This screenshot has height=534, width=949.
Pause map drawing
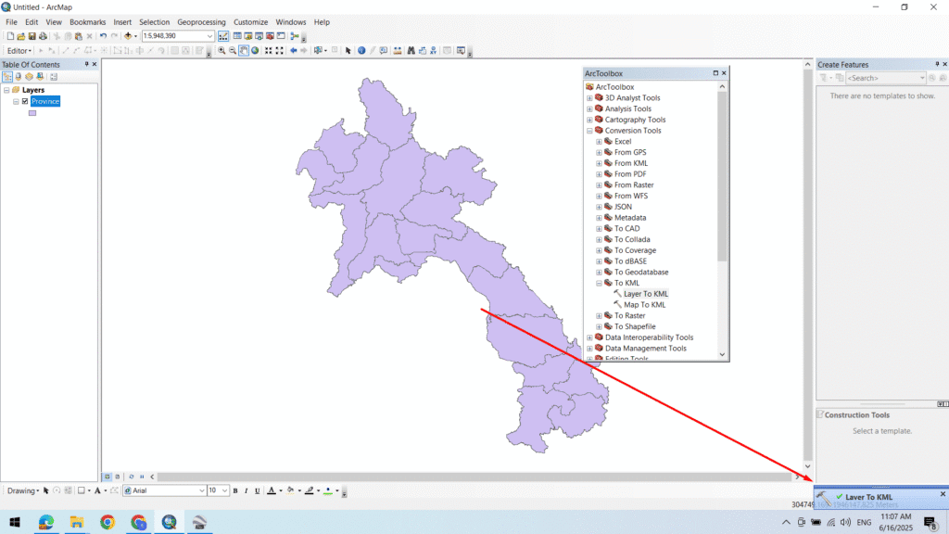(142, 477)
